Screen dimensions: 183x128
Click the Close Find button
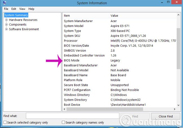[x=166, y=116]
